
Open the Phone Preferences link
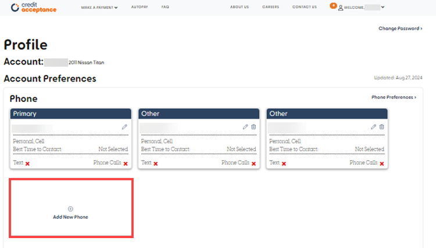394,97
